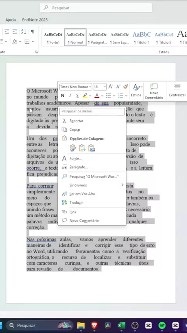Open Estilos in the mini toolbar
The image size is (187, 333).
tap(136, 90)
